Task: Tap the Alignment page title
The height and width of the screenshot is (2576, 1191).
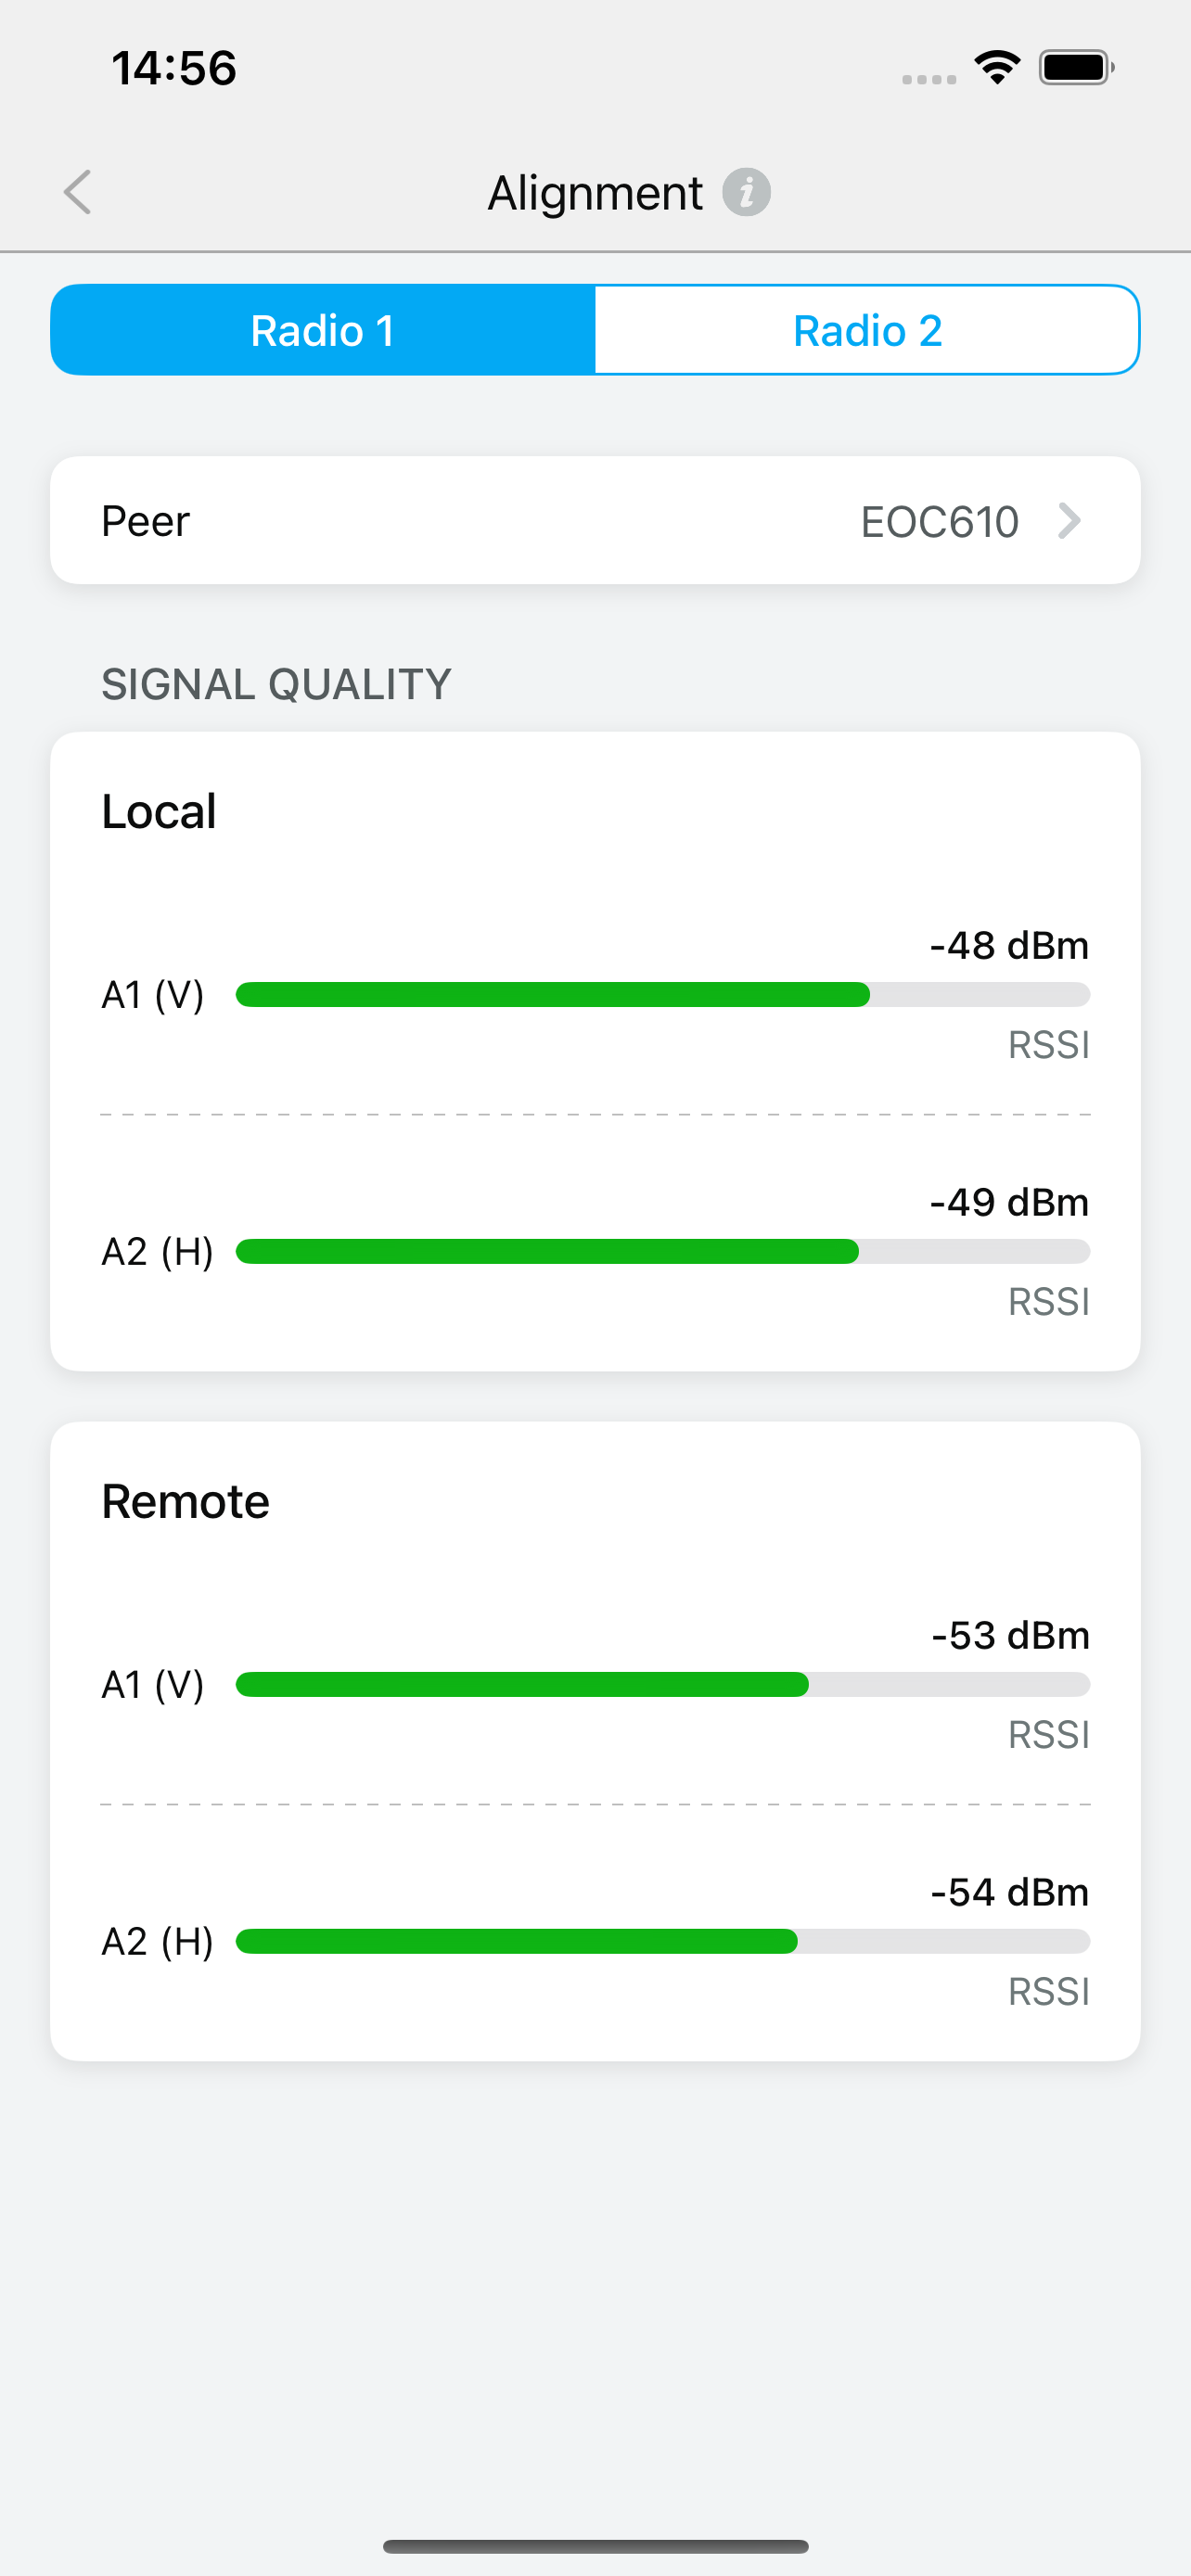Action: coord(595,192)
